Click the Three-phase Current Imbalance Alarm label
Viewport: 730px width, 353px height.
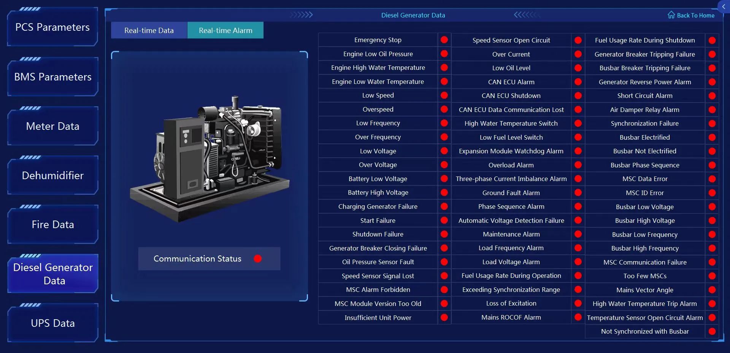click(511, 179)
